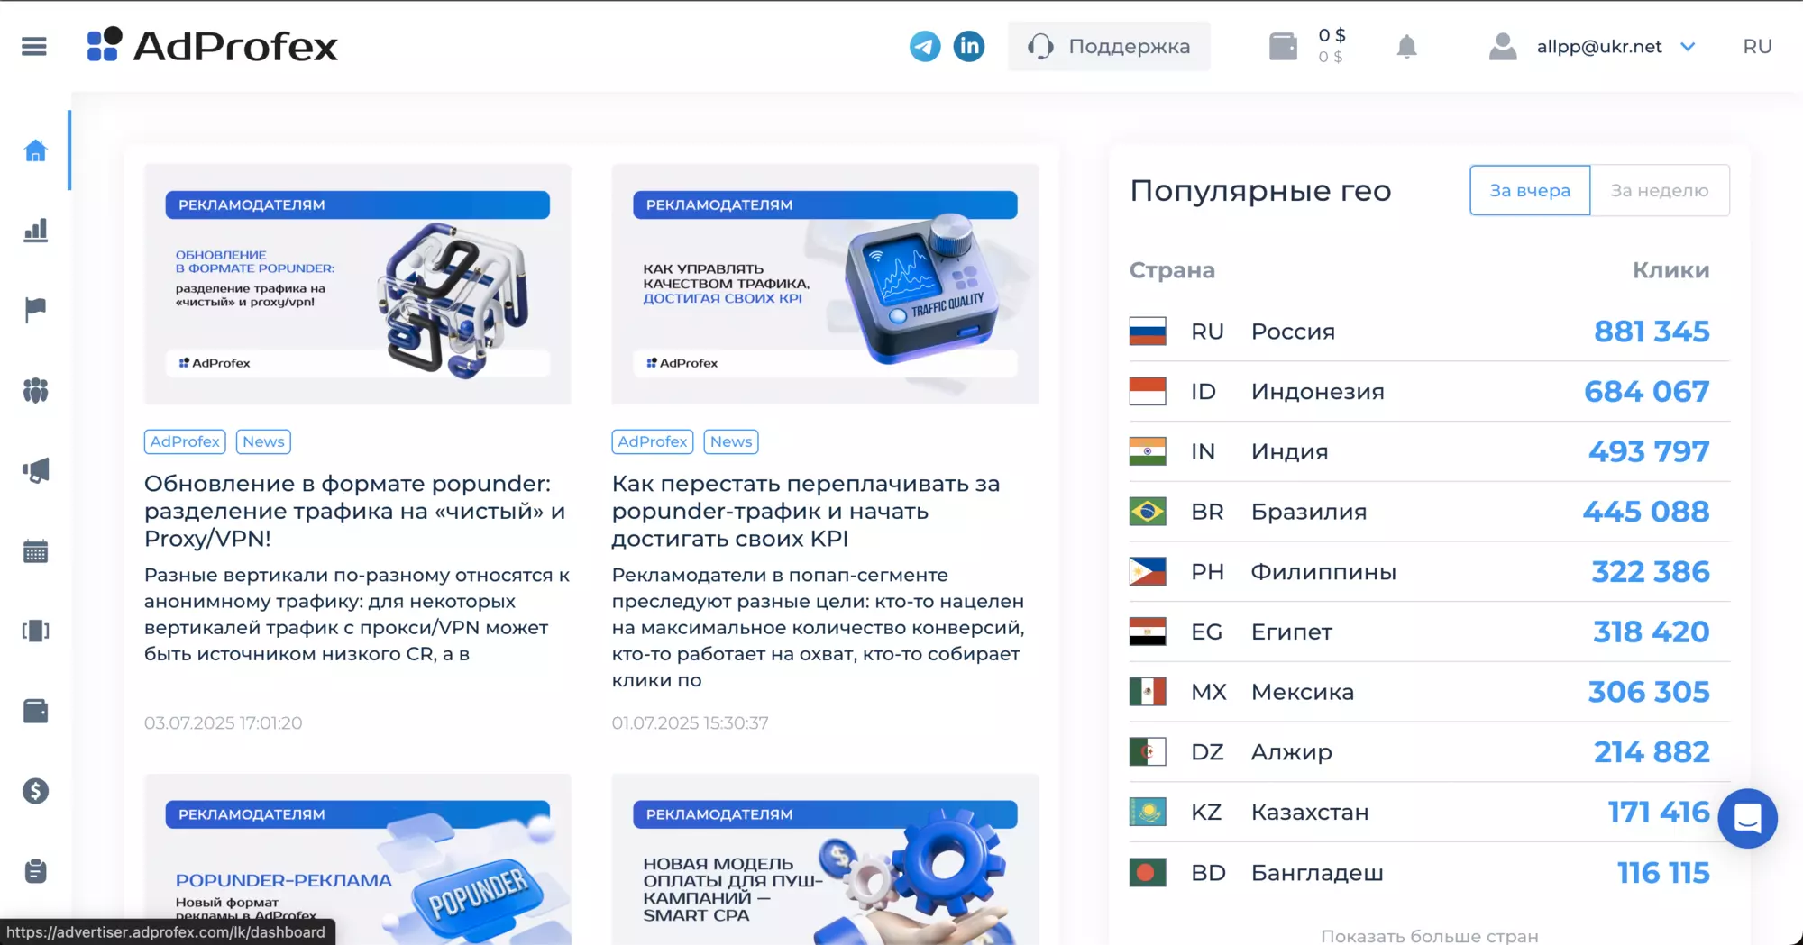Viewport: 1803px width, 945px height.
Task: Switch to the "За вчера" tab
Action: click(x=1530, y=190)
